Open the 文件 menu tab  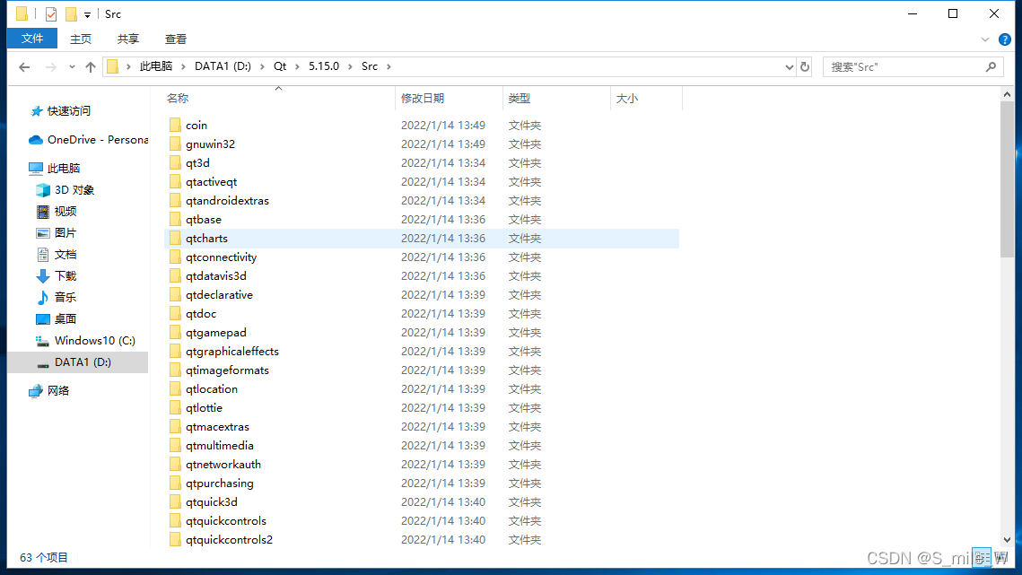(x=32, y=39)
